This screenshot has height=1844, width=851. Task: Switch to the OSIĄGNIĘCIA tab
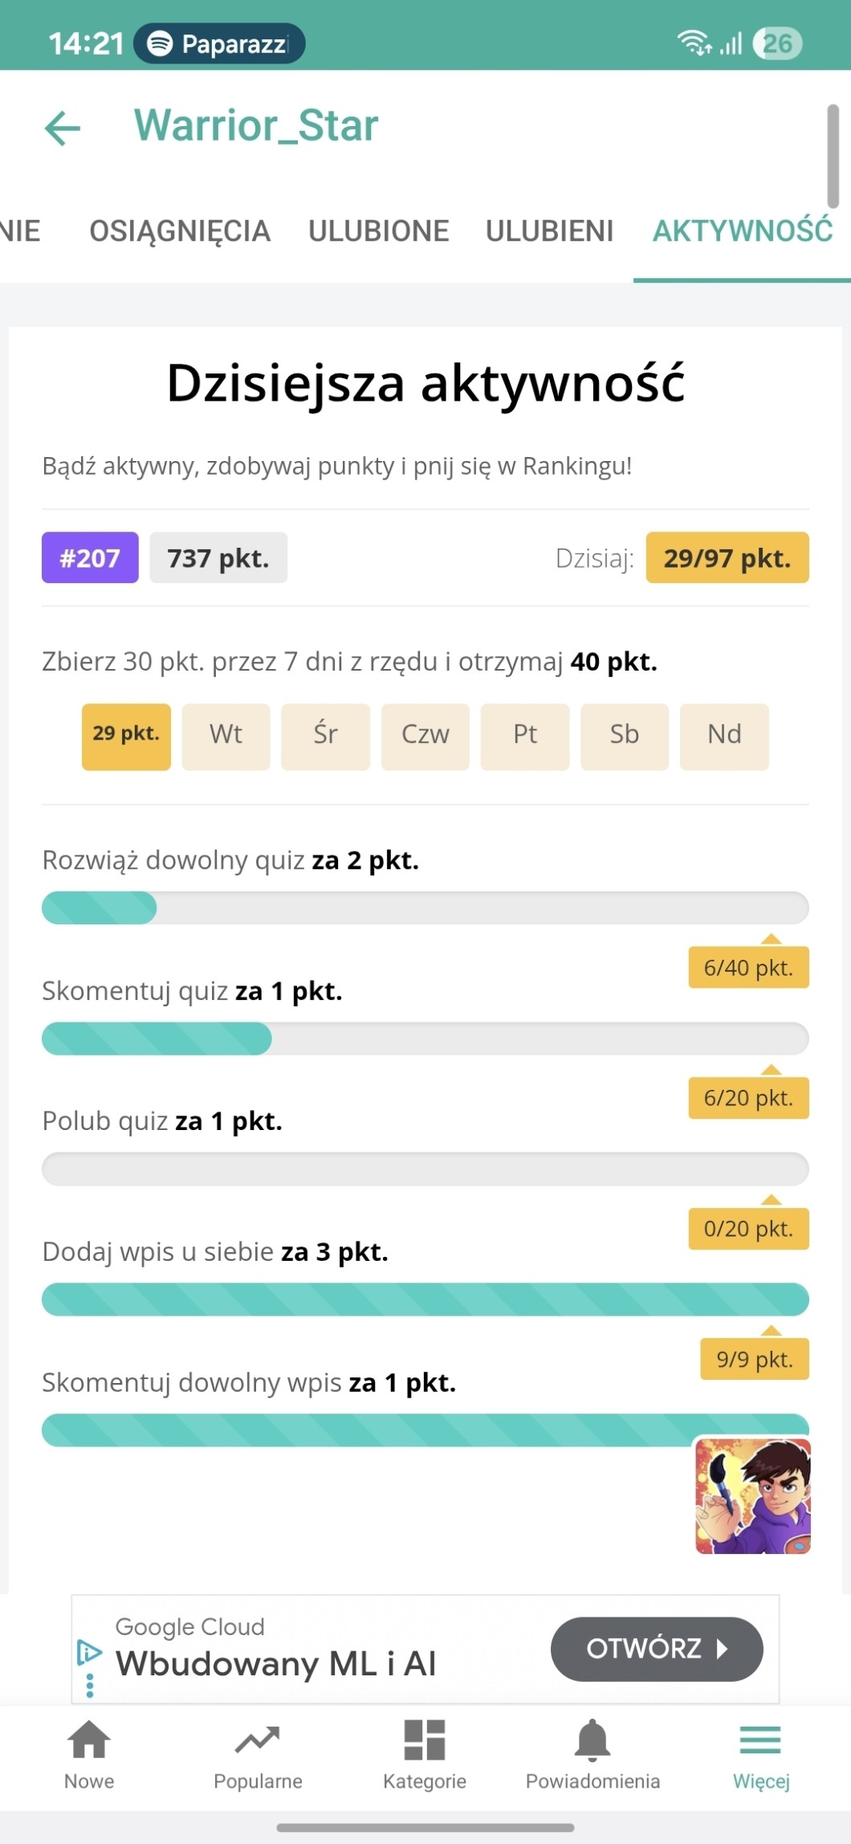click(180, 231)
